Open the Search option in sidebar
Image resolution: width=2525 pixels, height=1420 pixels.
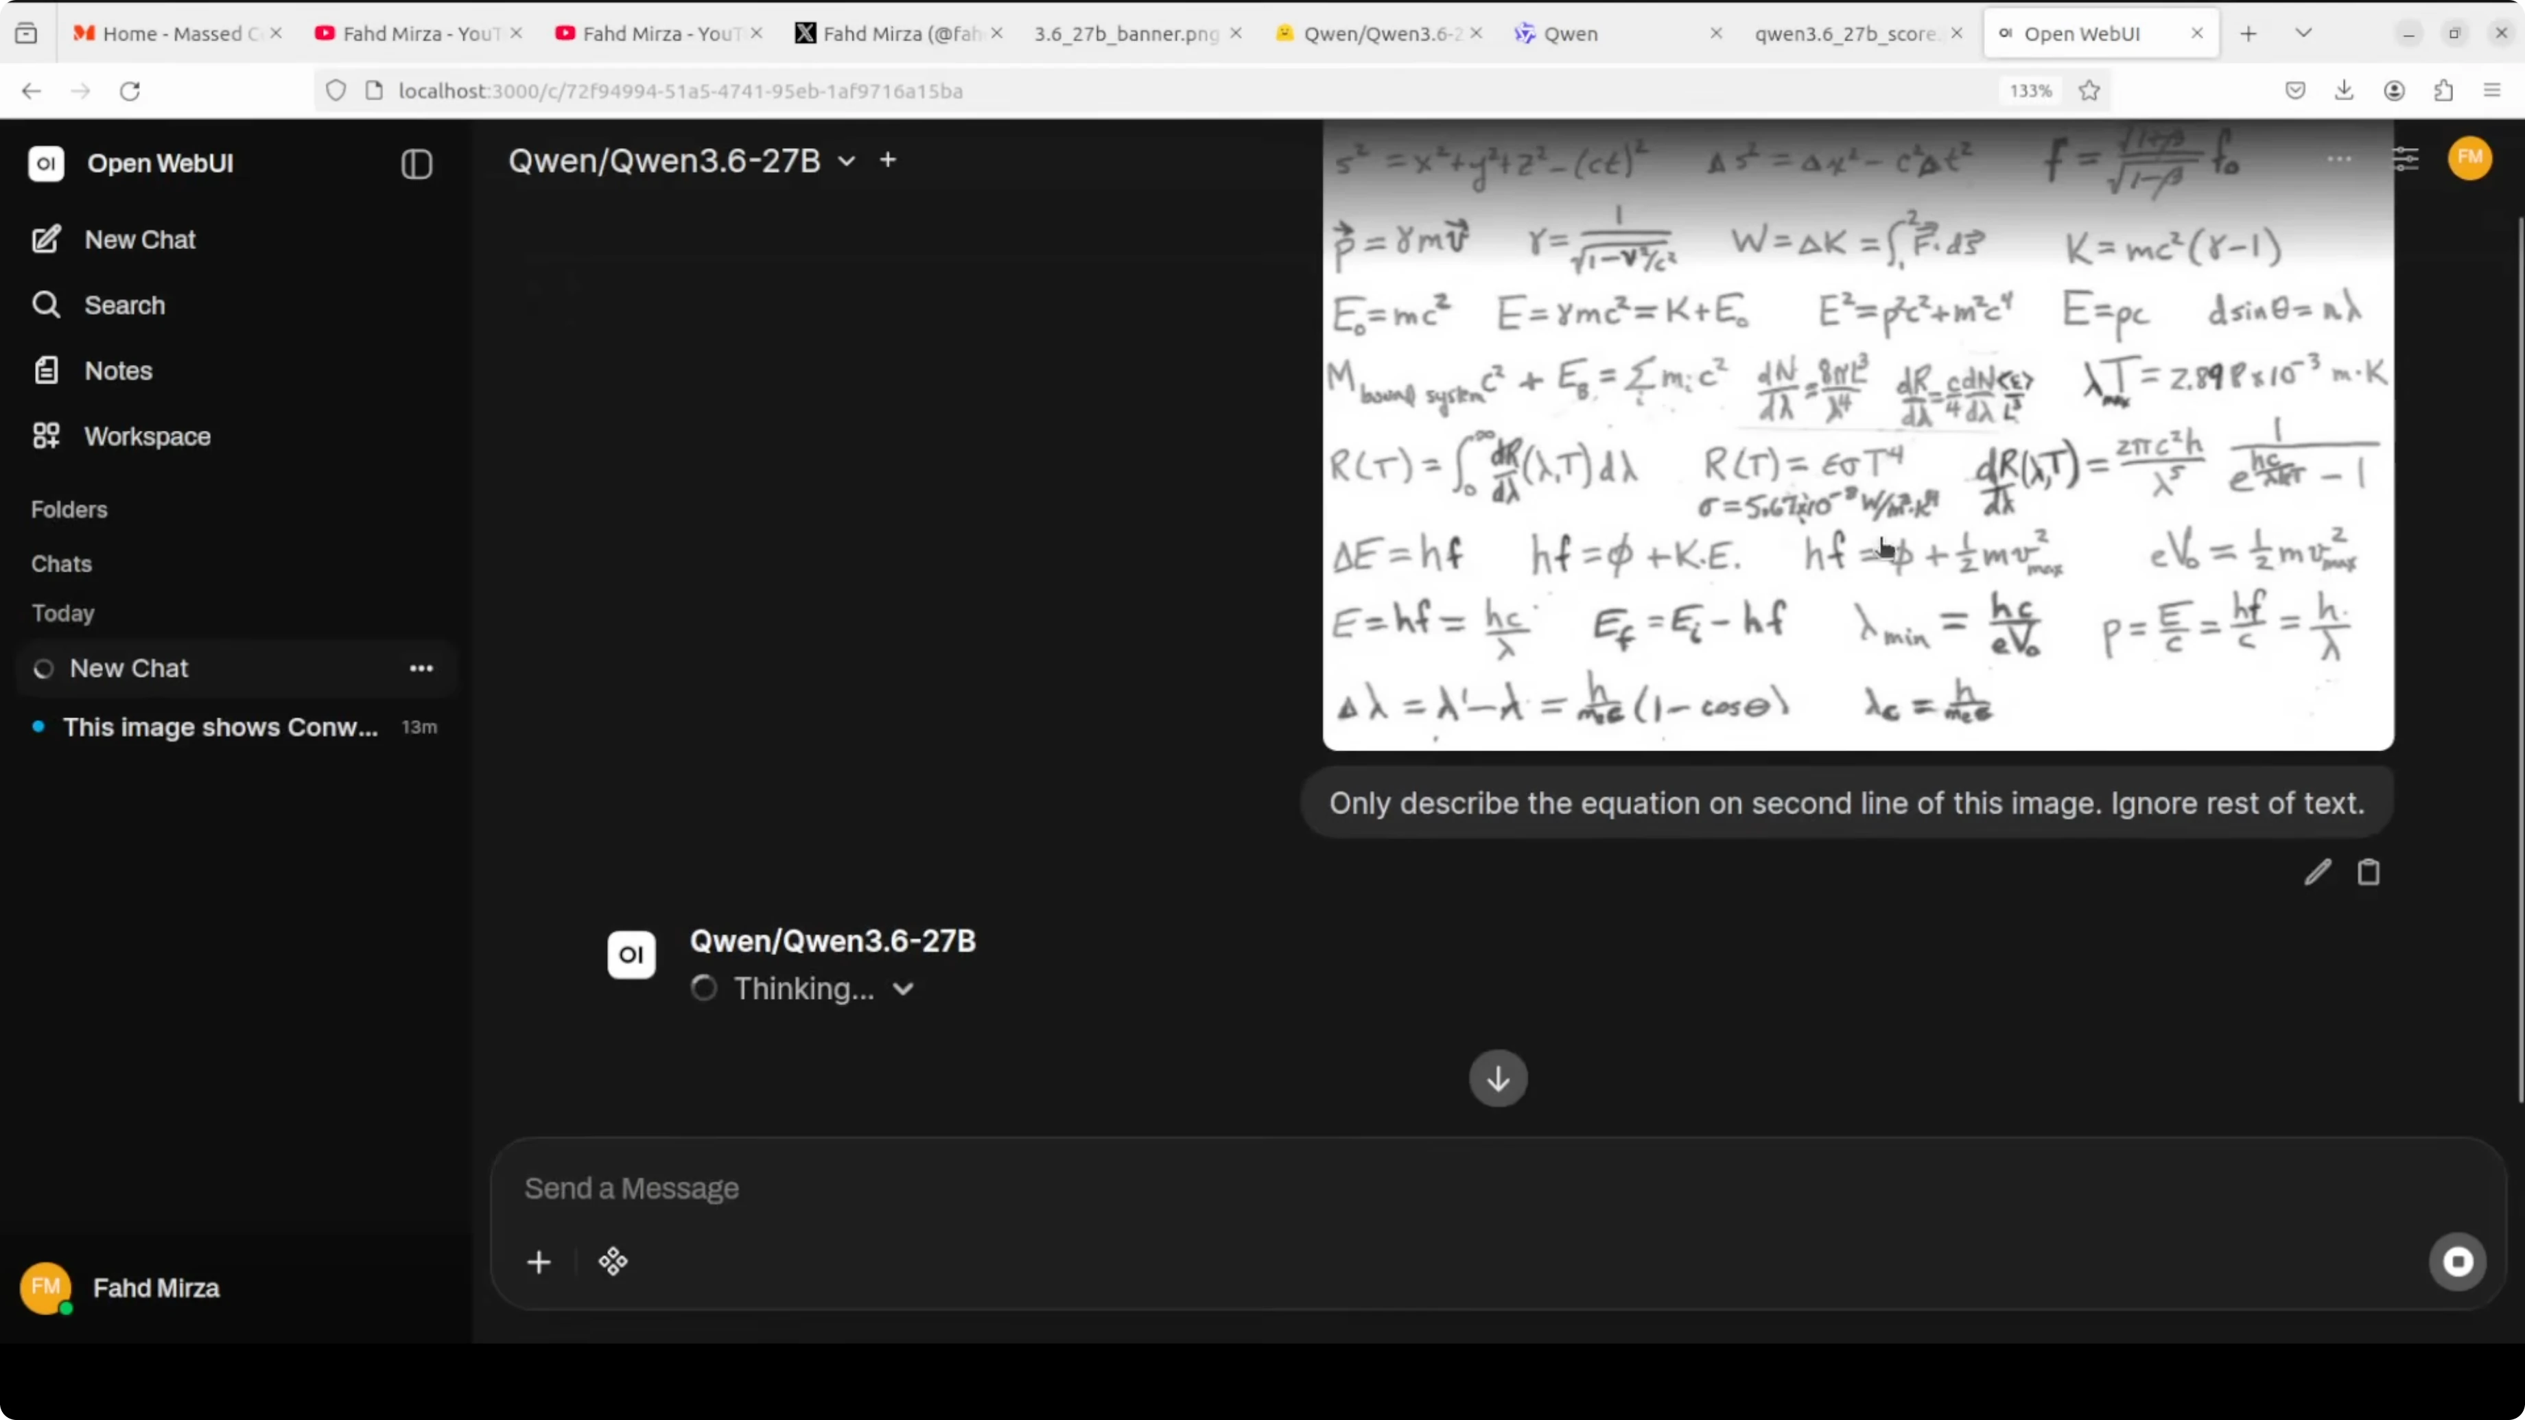124,306
